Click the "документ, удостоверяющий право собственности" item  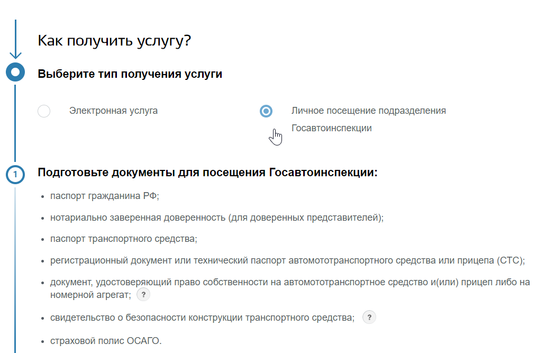pos(290,283)
